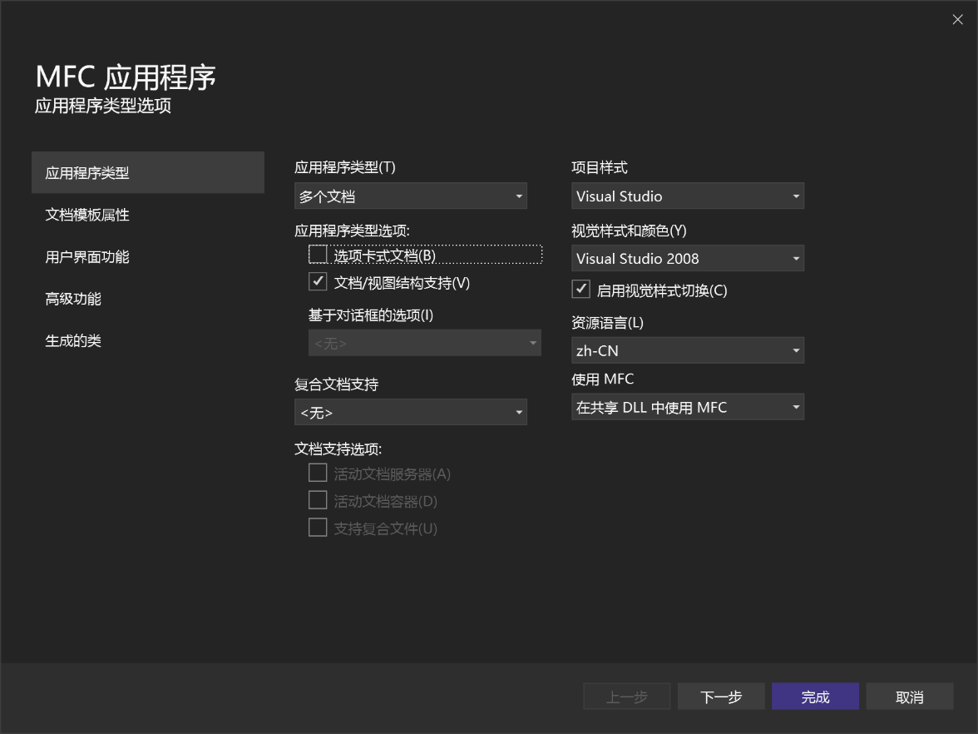Viewport: 978px width, 734px height.
Task: Enable the 选项卡式文档 checkbox
Action: click(x=318, y=255)
